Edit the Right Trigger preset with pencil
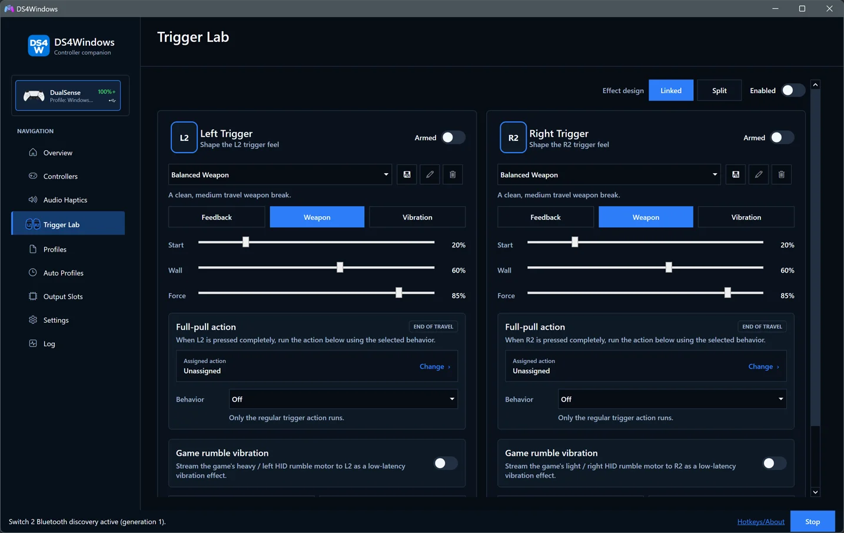 759,174
